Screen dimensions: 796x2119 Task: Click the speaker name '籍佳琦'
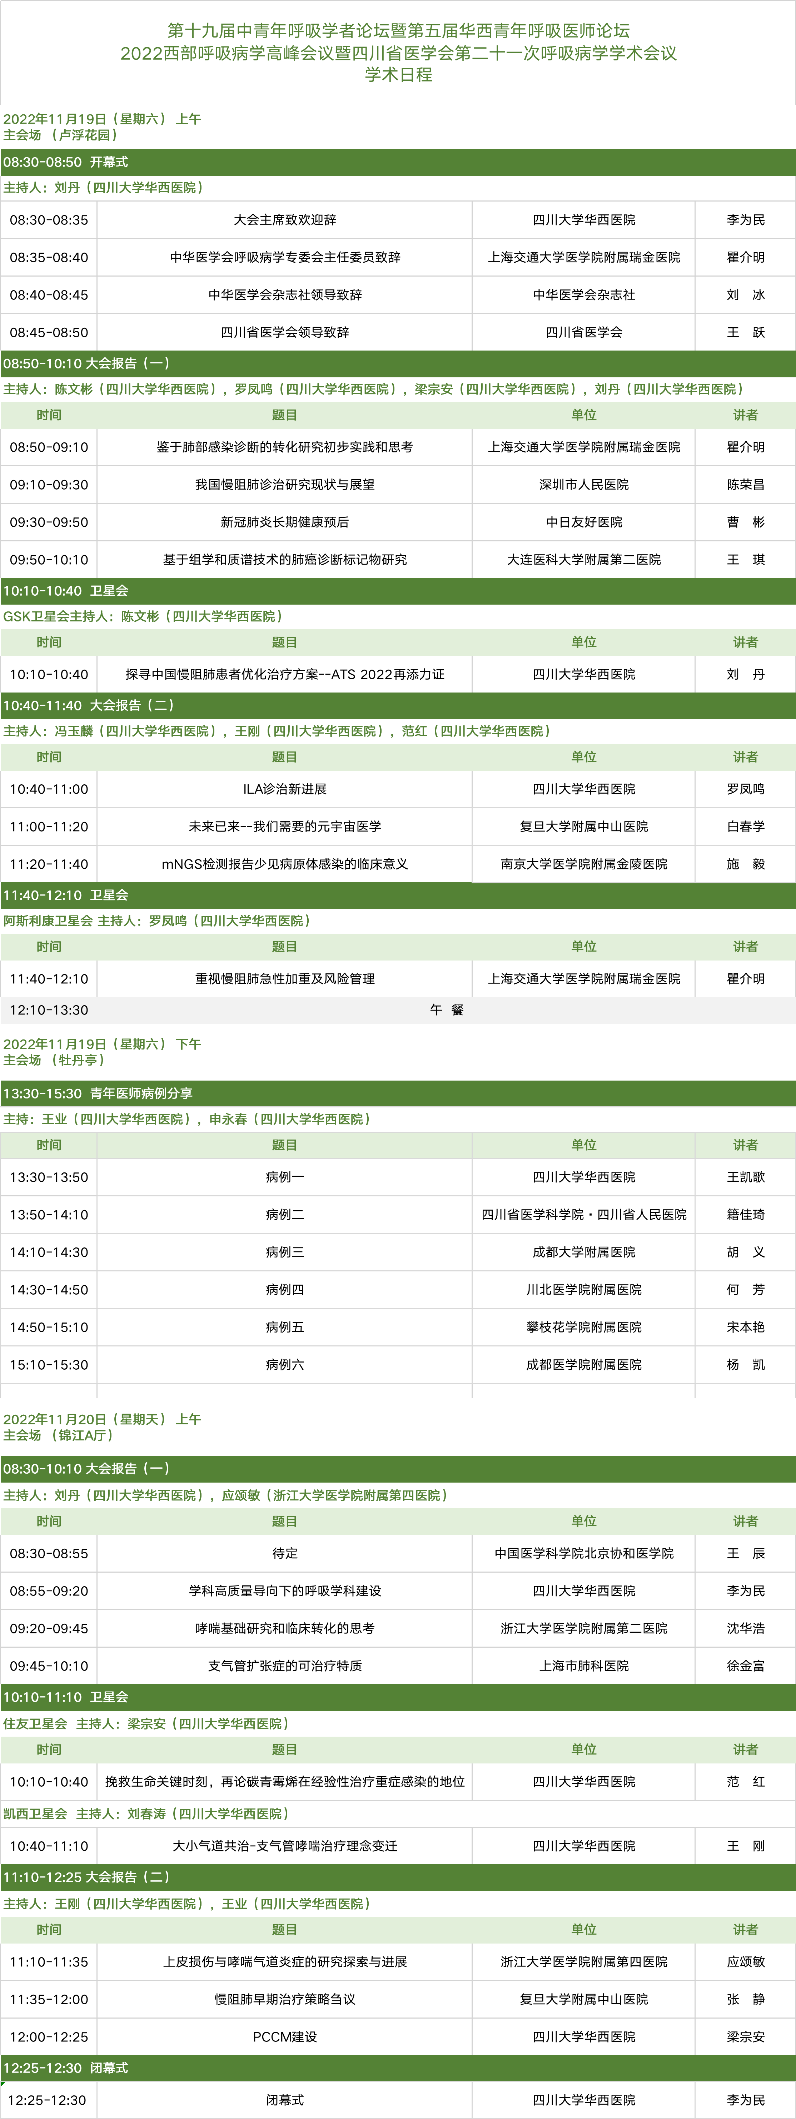tap(746, 1215)
